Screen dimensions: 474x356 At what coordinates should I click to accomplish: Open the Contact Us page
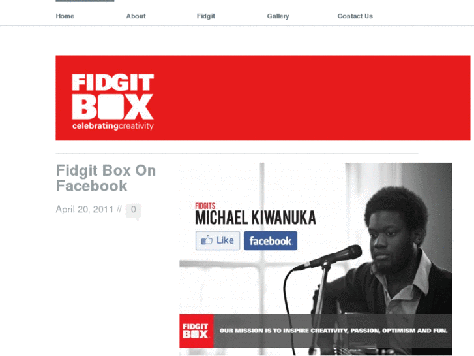coord(355,16)
